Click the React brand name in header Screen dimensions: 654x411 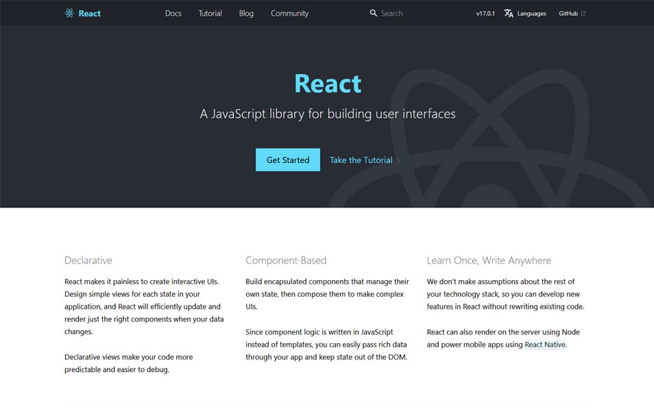pos(90,13)
